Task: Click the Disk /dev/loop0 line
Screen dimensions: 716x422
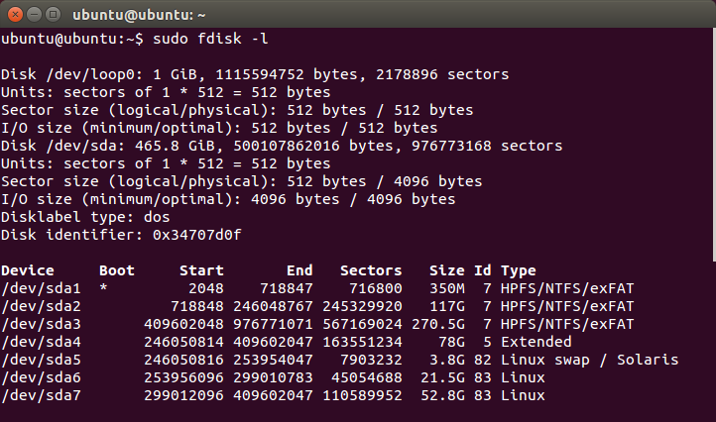Action: [x=255, y=74]
